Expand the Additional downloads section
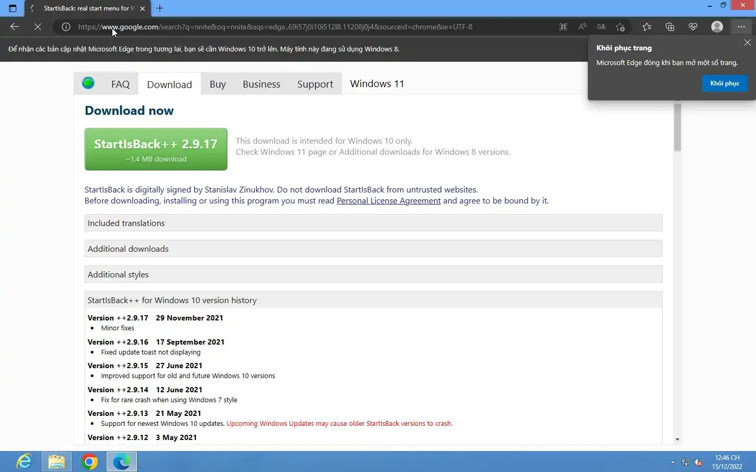This screenshot has height=472, width=756. tap(373, 249)
